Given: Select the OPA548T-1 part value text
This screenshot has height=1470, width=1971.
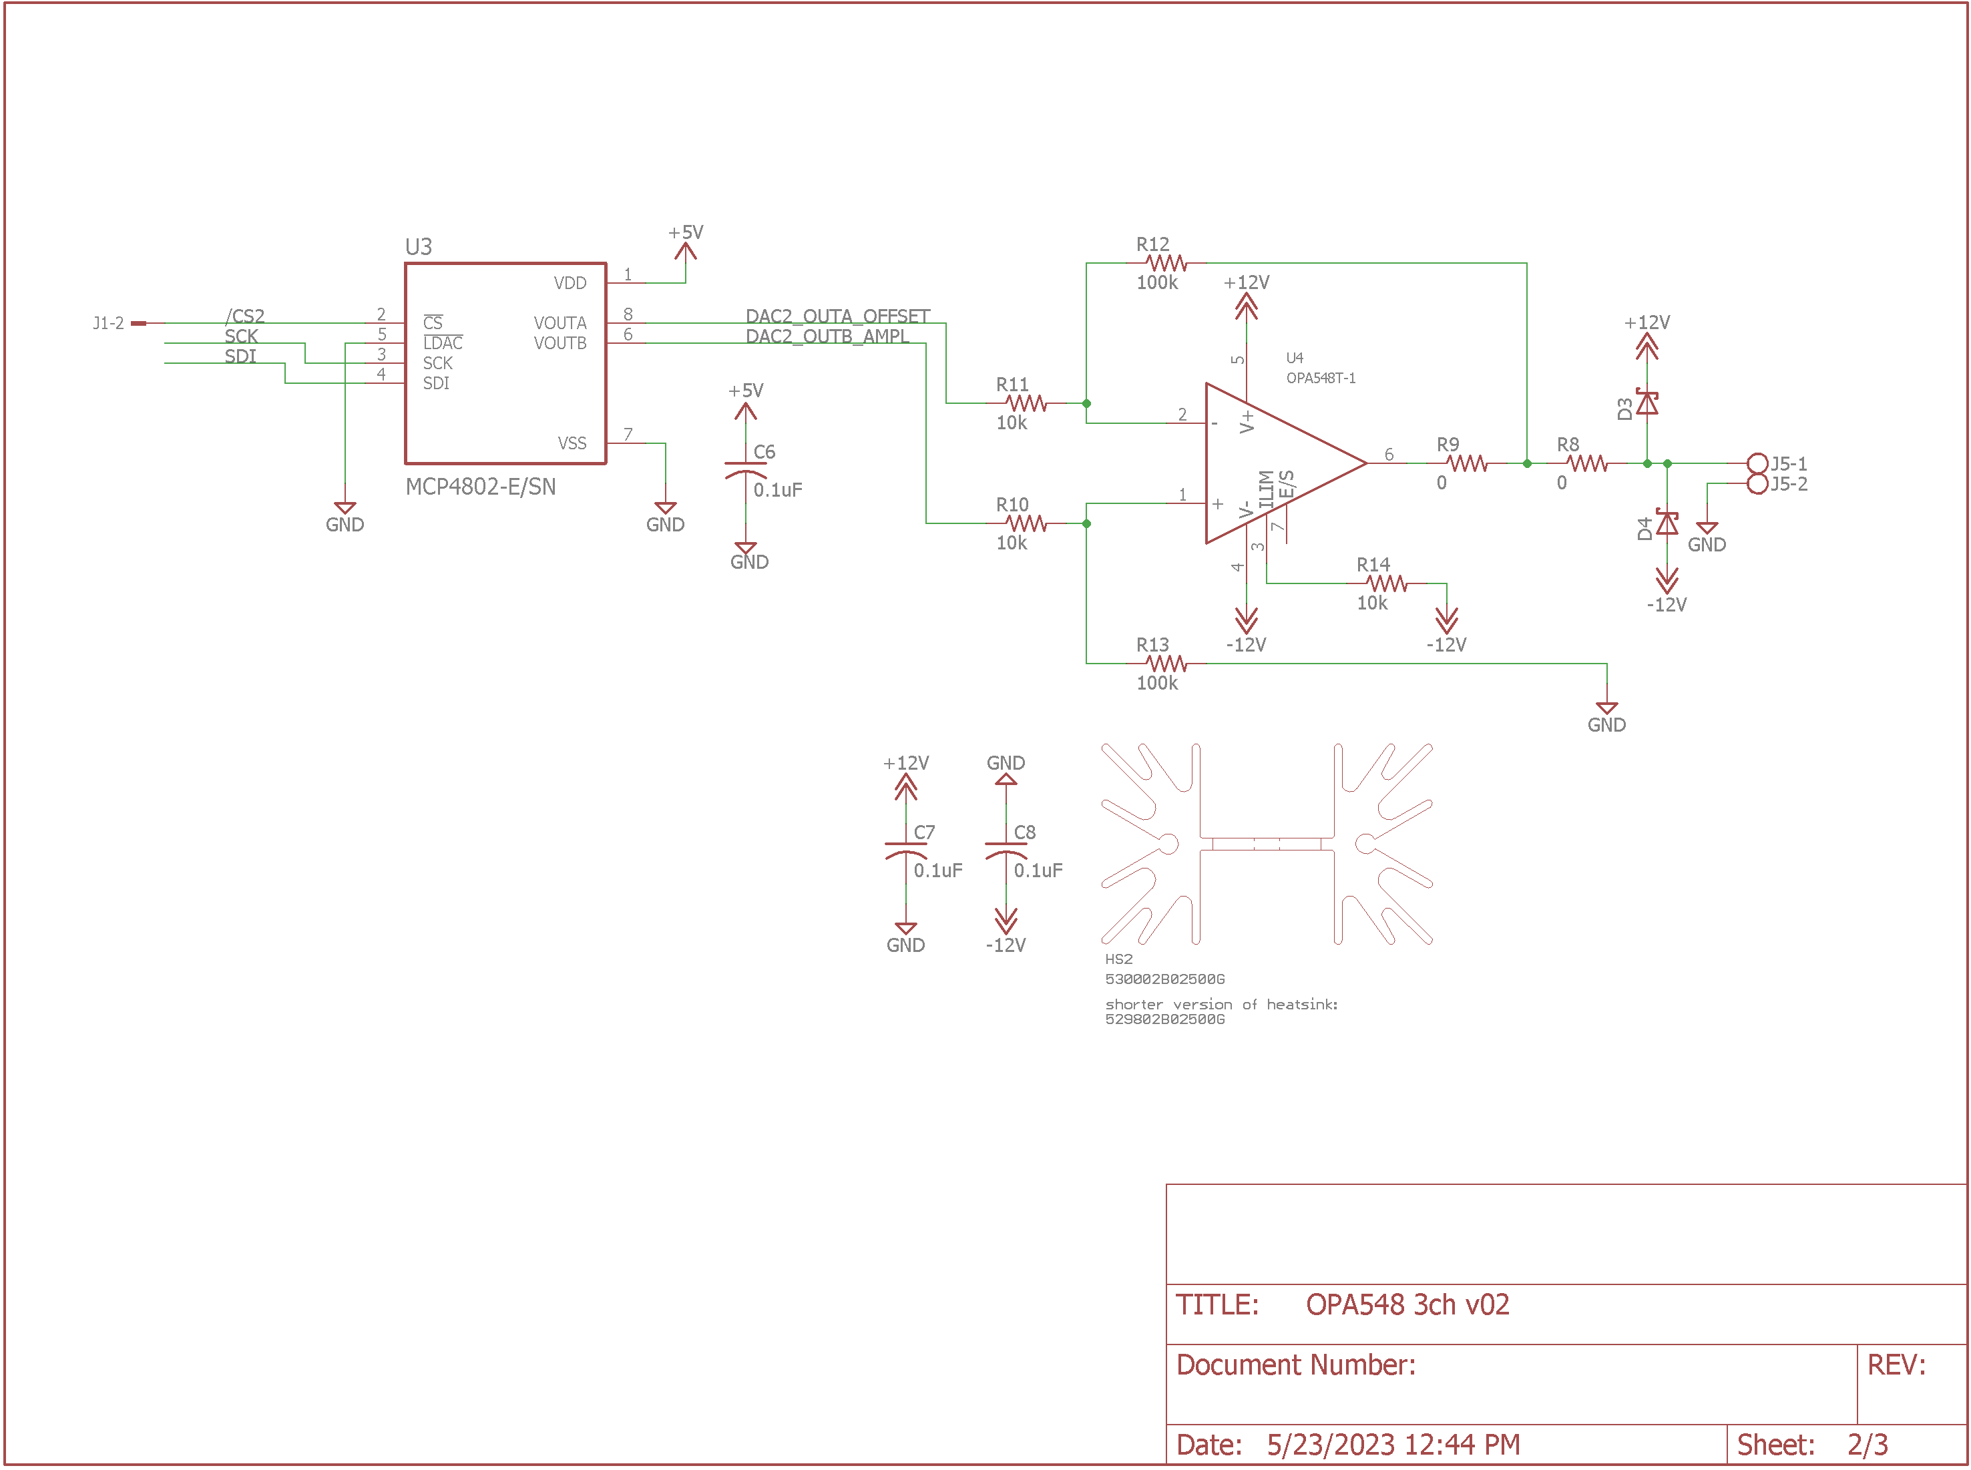Looking at the screenshot, I should coord(1321,378).
